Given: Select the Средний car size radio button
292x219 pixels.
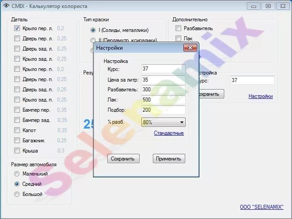Looking at the screenshot, I should [17, 184].
